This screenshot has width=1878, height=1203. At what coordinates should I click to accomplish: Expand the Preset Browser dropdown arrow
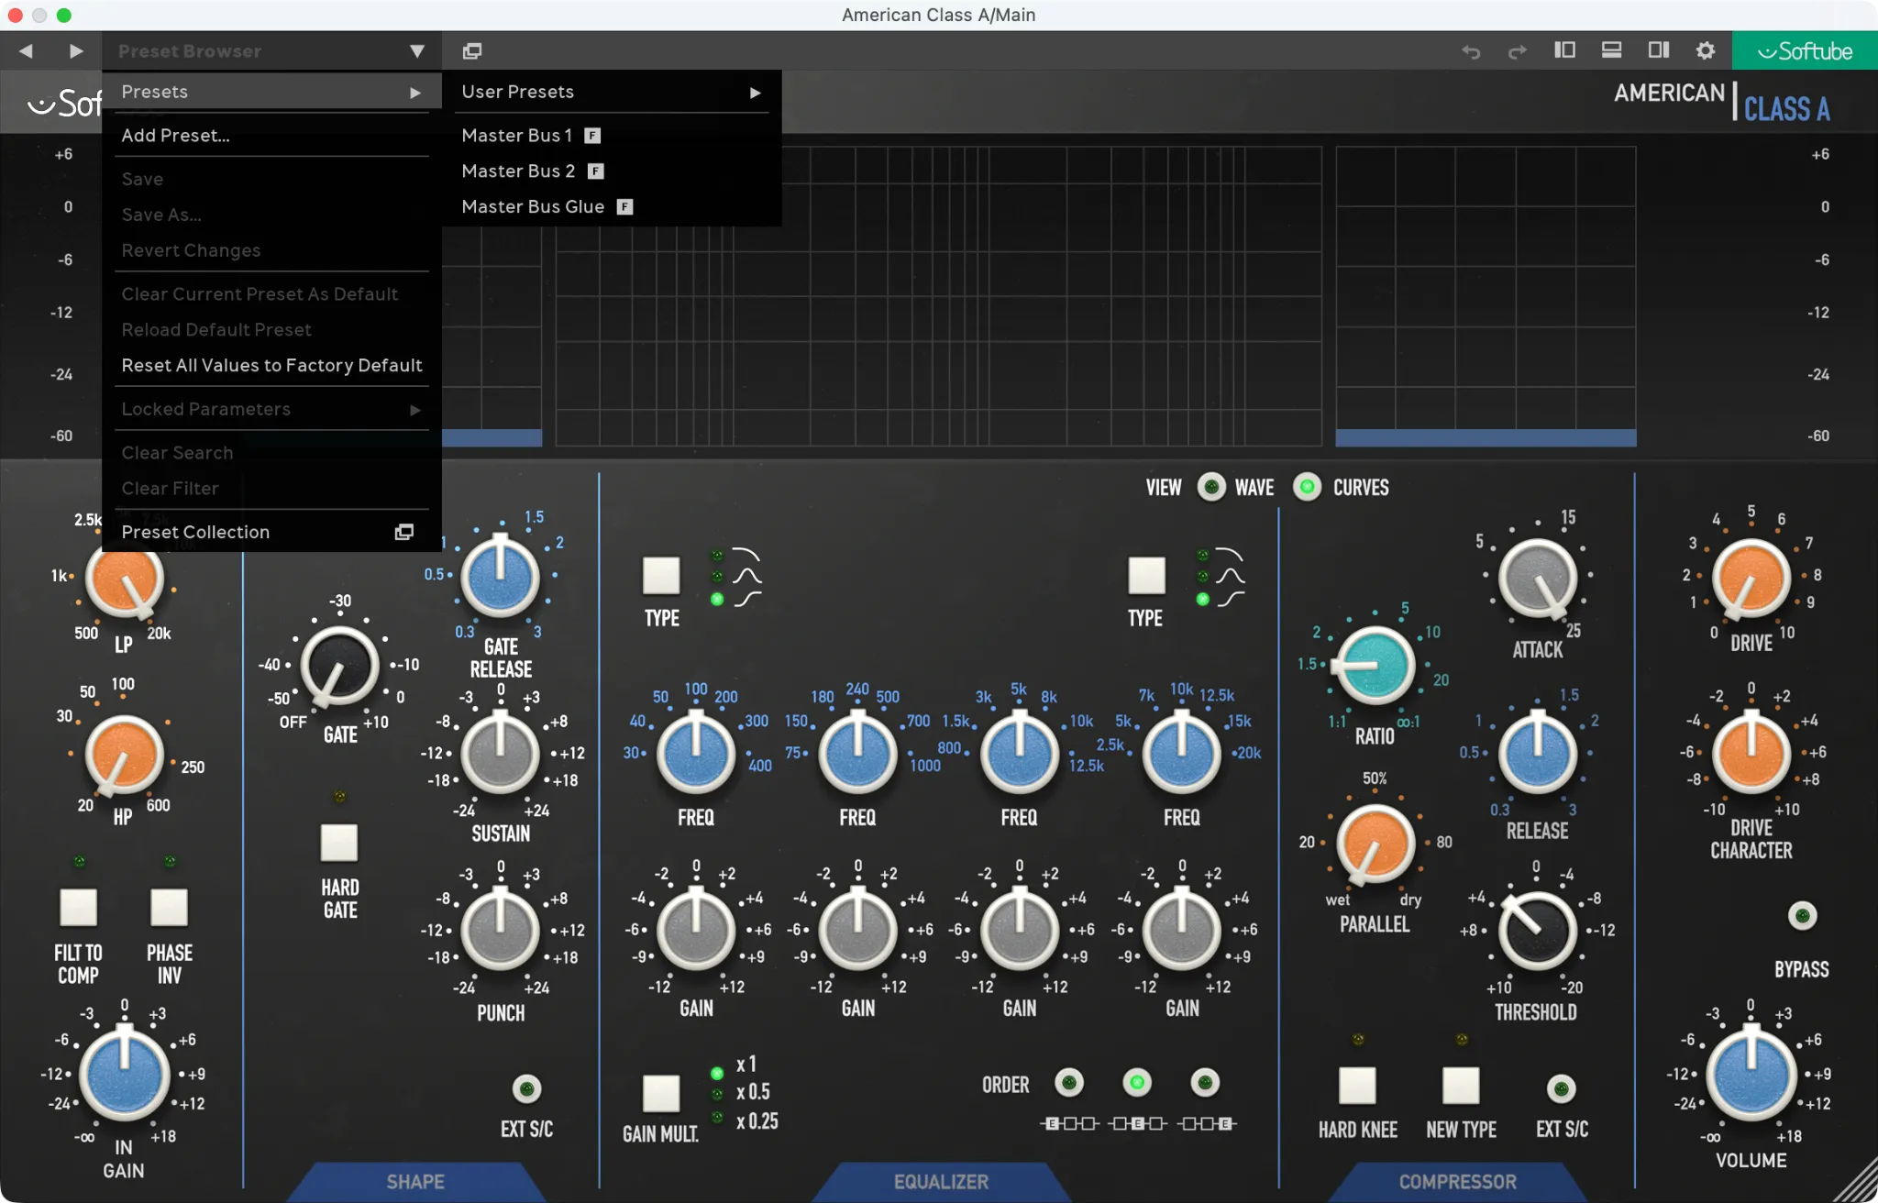pyautogui.click(x=417, y=51)
